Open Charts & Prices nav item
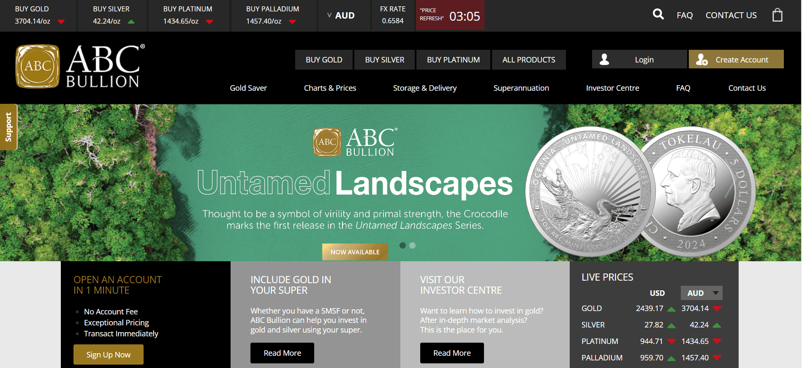Screen dimensions: 802x368 tap(330, 88)
